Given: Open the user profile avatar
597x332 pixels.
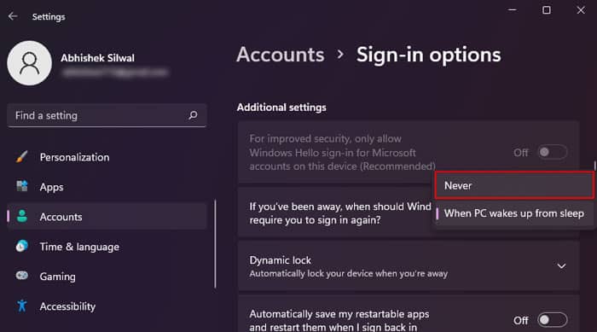Looking at the screenshot, I should point(30,63).
